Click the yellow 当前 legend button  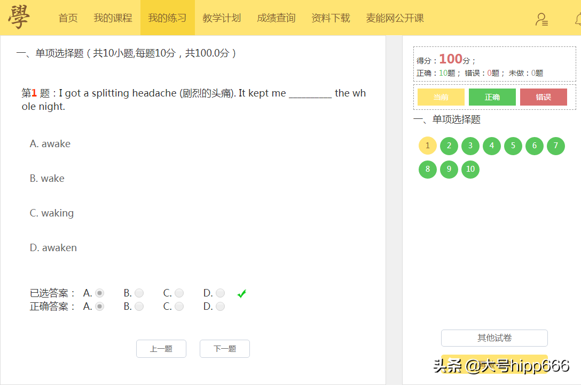click(x=441, y=97)
